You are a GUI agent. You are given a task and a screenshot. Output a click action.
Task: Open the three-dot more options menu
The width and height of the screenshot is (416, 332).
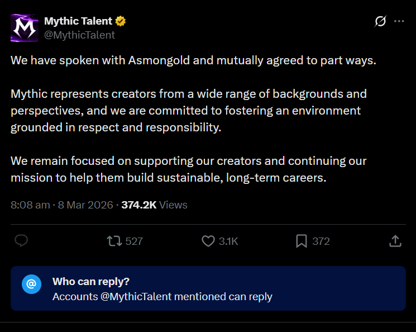(x=399, y=21)
